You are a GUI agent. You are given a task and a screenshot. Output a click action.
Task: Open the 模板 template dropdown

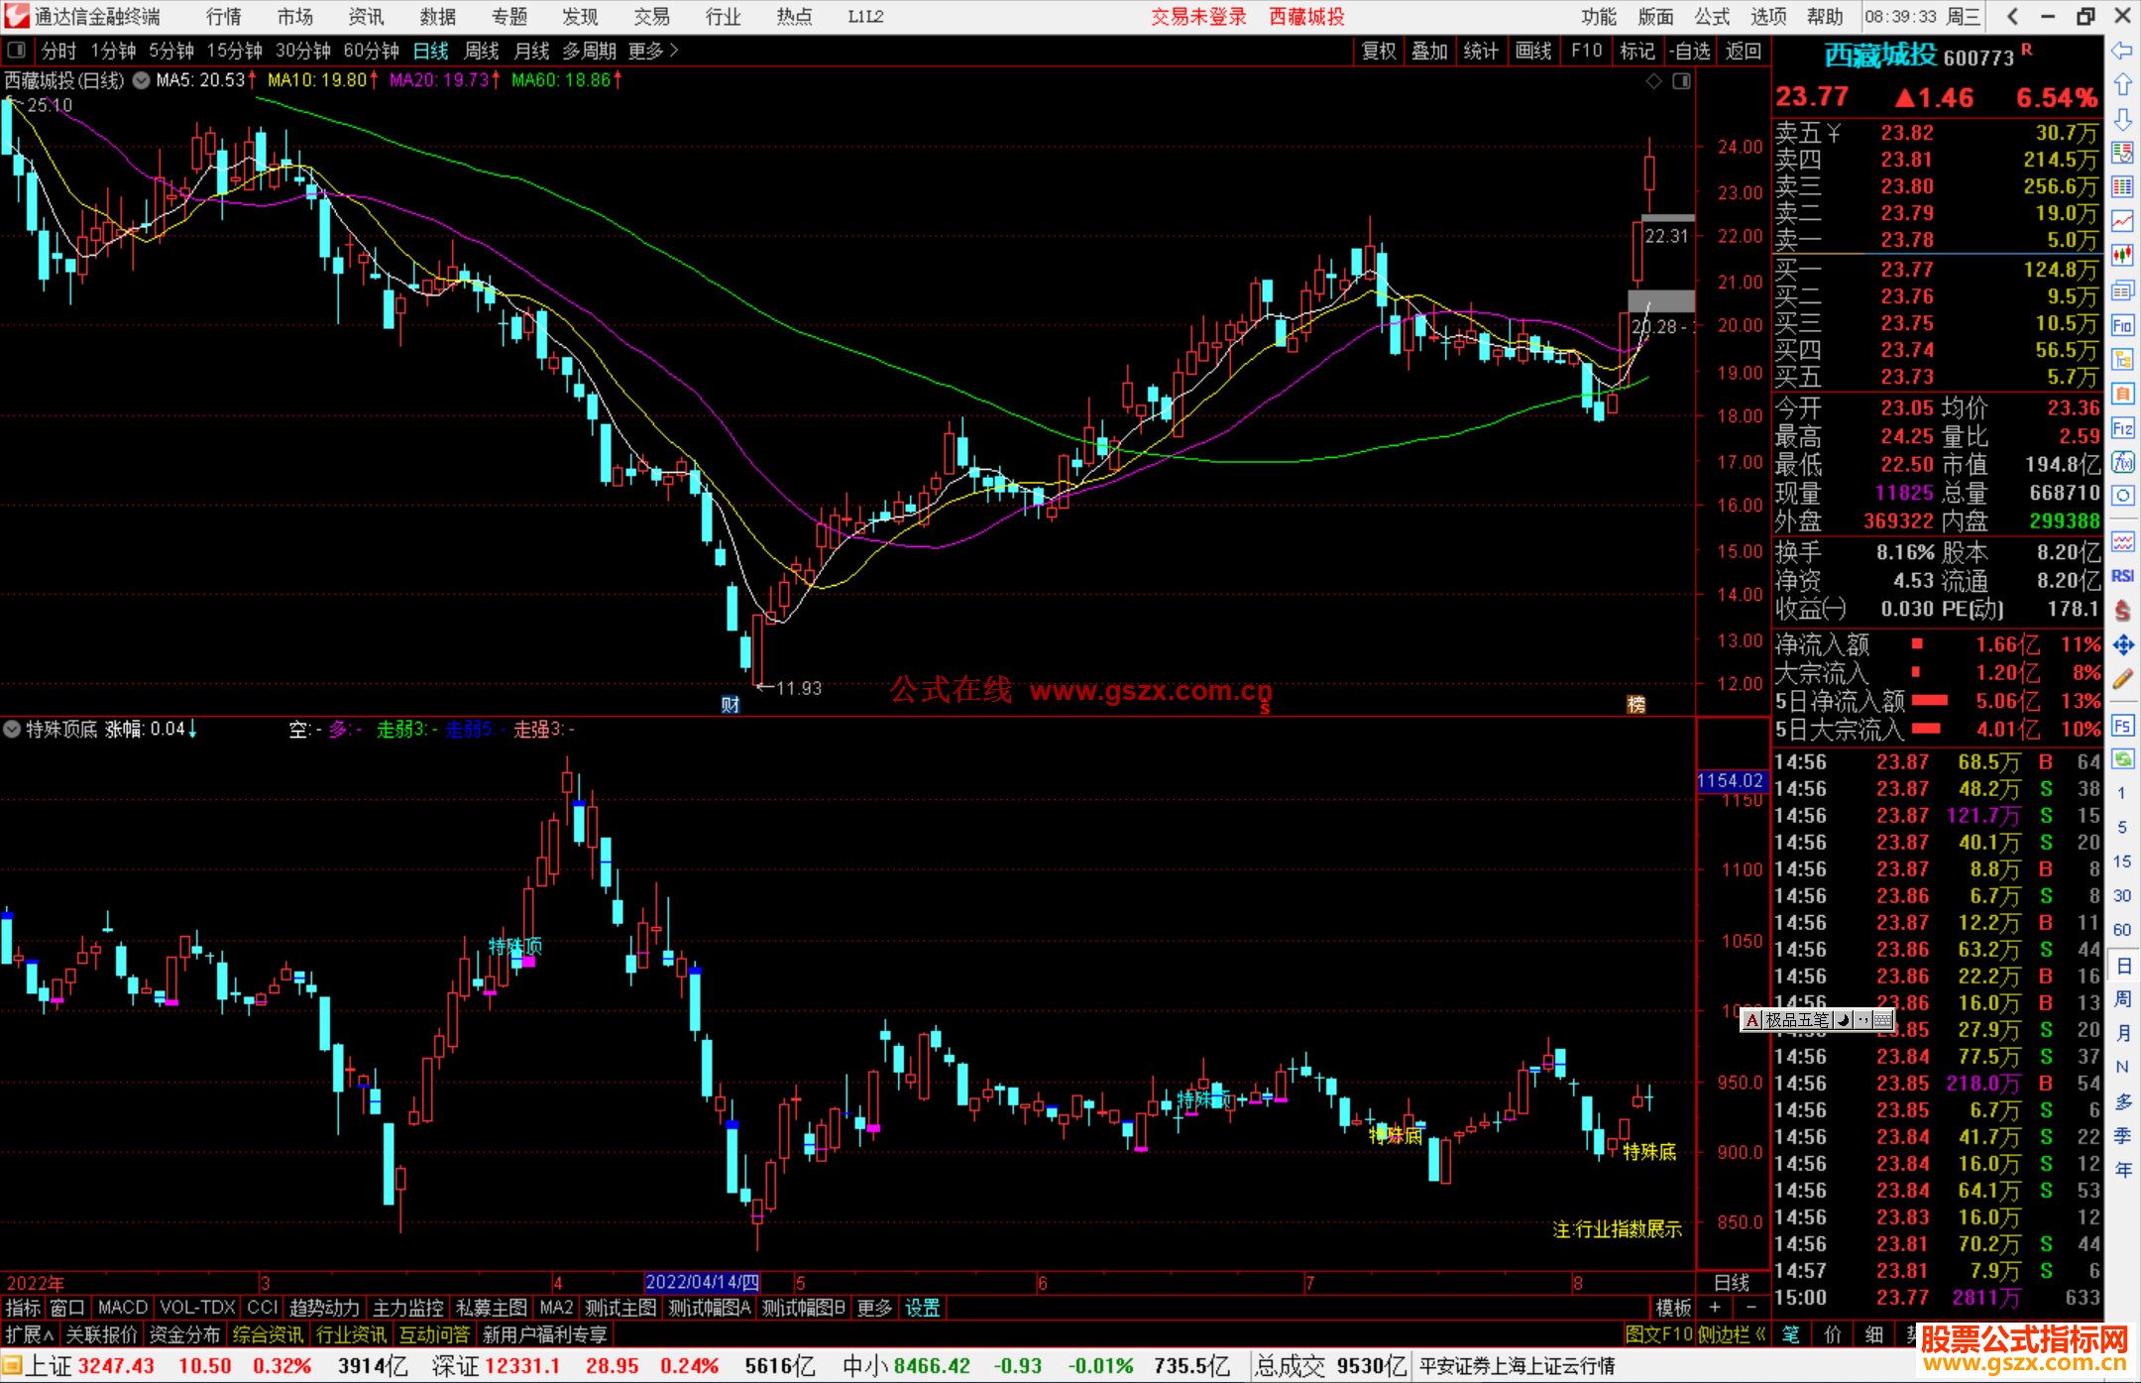click(x=1673, y=1308)
